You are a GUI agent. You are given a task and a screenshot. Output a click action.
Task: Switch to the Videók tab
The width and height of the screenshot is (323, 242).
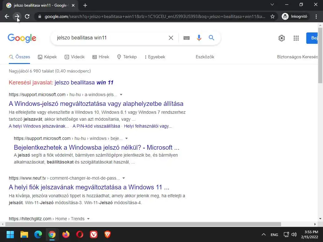tap(74, 57)
